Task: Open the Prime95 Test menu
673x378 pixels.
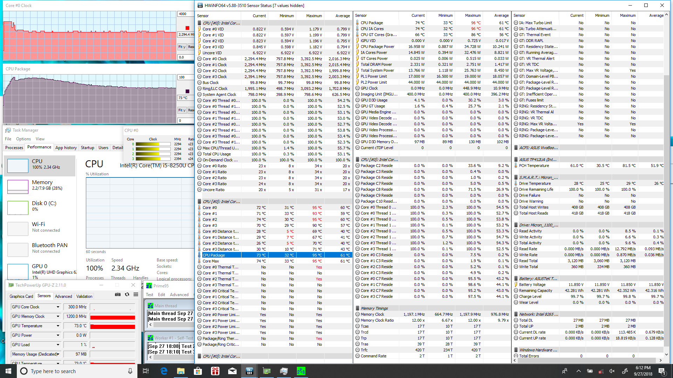Action: pos(150,295)
